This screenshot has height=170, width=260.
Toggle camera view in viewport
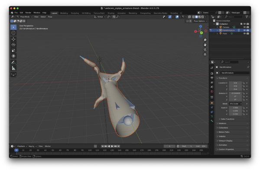tap(205, 49)
